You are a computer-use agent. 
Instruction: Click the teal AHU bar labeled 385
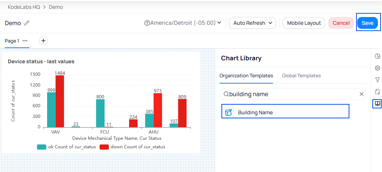[x=149, y=121]
